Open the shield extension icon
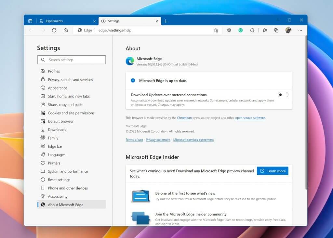Image resolution: width=333 pixels, height=238 pixels. tap(229, 30)
